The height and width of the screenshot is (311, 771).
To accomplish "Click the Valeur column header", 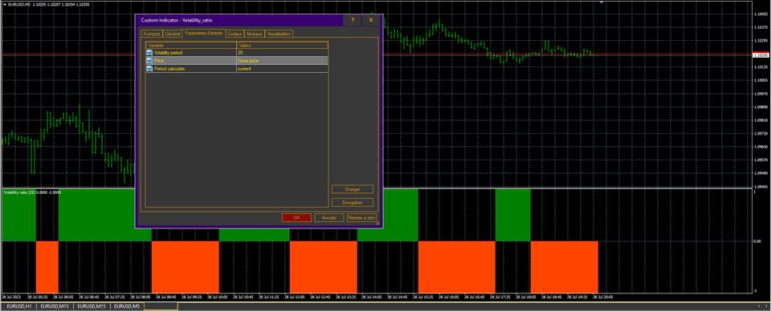I will click(282, 45).
